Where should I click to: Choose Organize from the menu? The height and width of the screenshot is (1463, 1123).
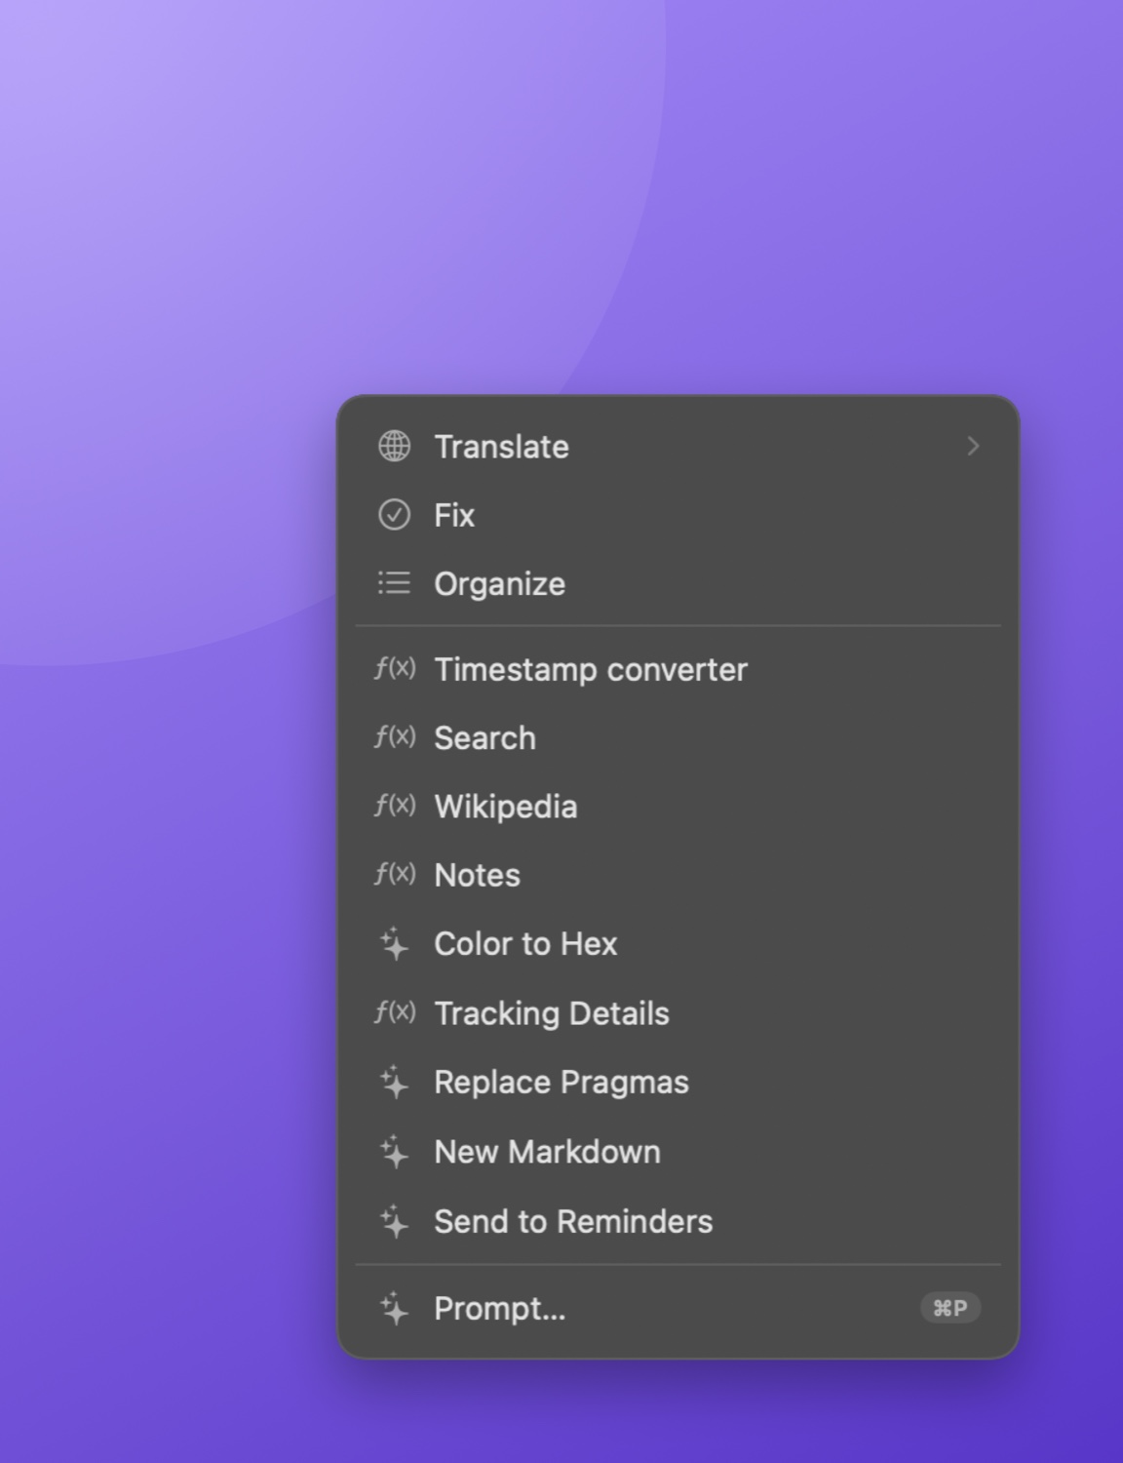pyautogui.click(x=678, y=583)
